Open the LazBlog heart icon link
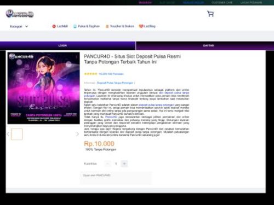This screenshot has height=205, width=274. (141, 26)
